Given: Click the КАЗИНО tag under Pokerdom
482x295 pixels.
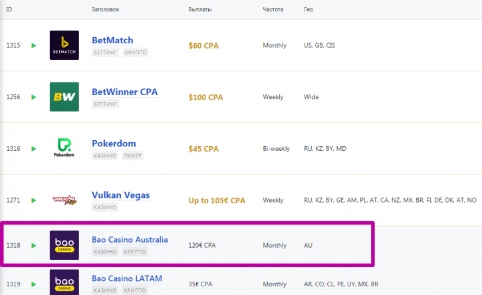Looking at the screenshot, I should (x=105, y=155).
